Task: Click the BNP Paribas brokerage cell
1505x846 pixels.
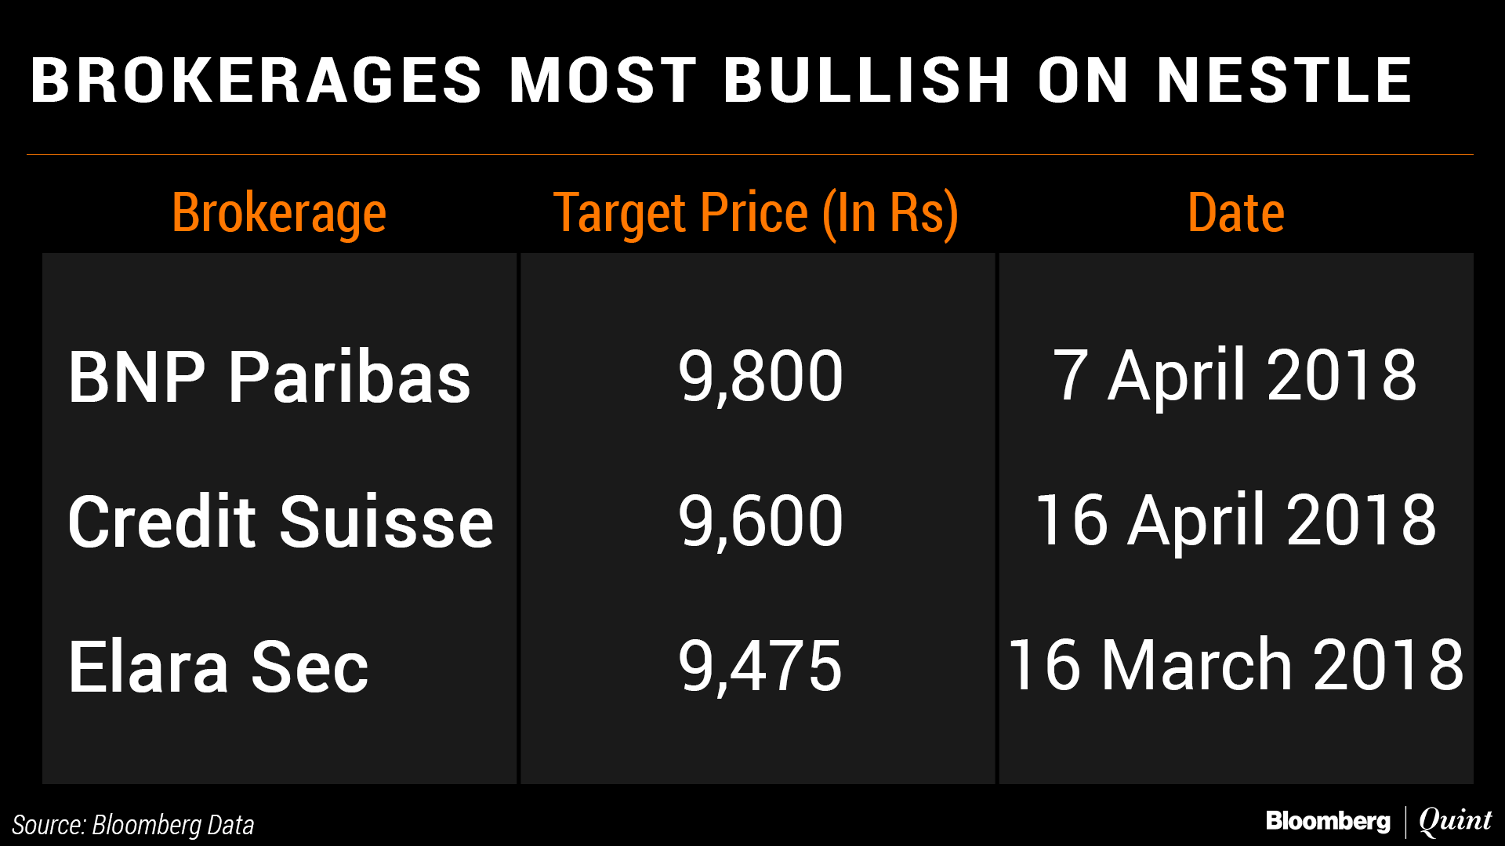Action: (x=269, y=377)
